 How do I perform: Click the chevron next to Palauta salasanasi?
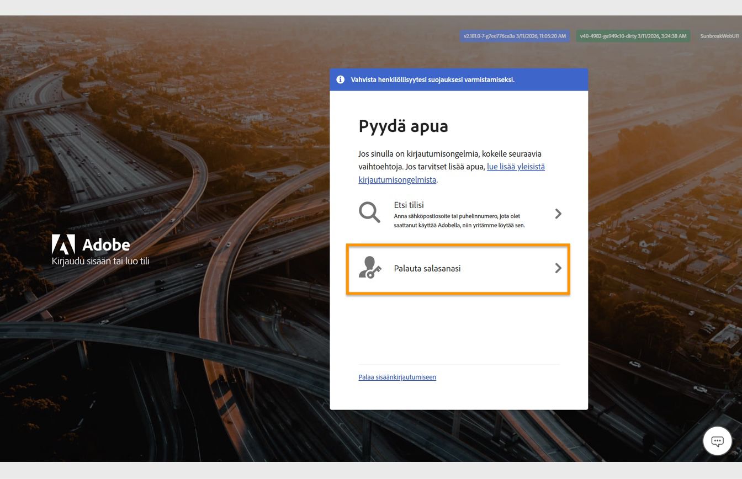pyautogui.click(x=558, y=269)
